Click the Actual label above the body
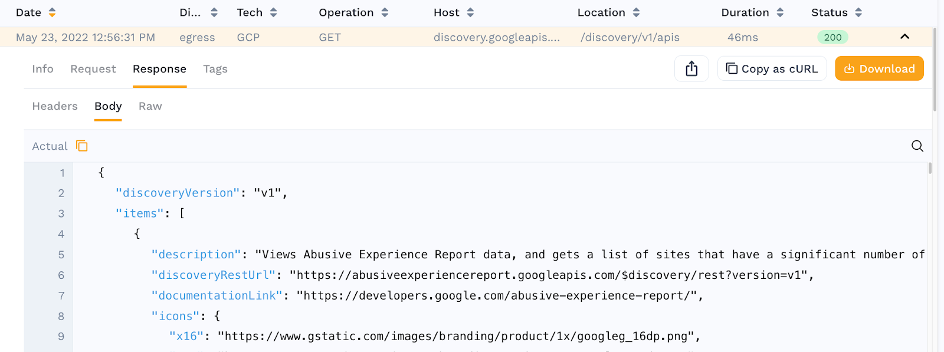 click(50, 146)
